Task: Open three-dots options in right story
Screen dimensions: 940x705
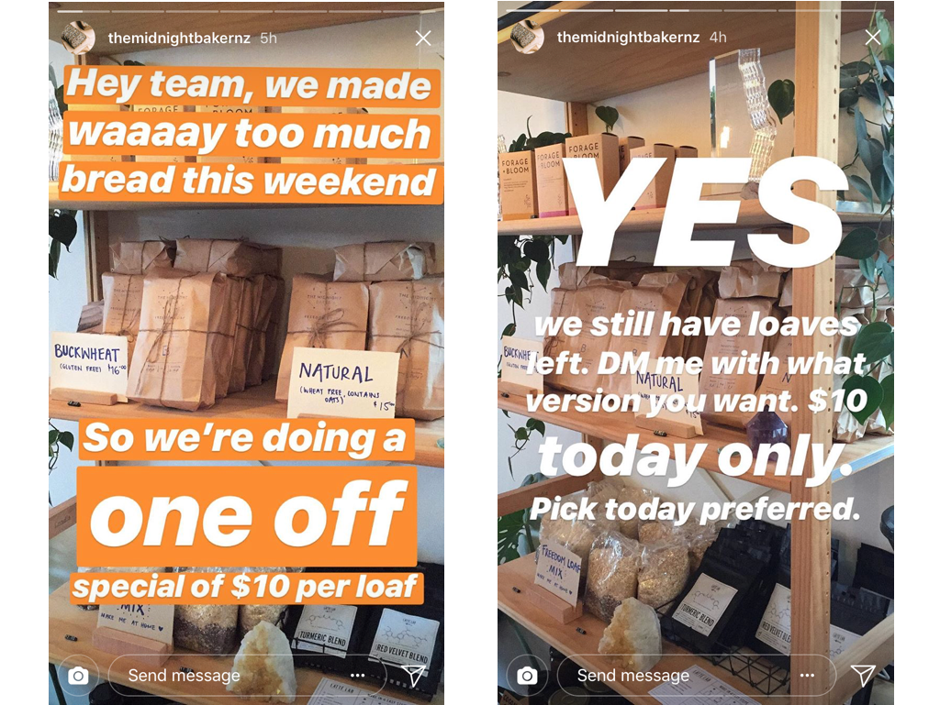Action: tap(807, 675)
